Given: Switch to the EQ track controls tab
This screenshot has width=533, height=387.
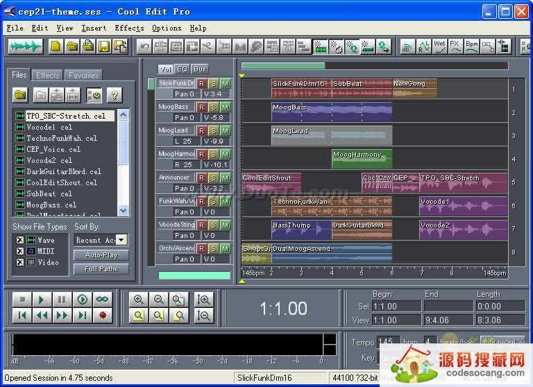Looking at the screenshot, I should [x=183, y=69].
